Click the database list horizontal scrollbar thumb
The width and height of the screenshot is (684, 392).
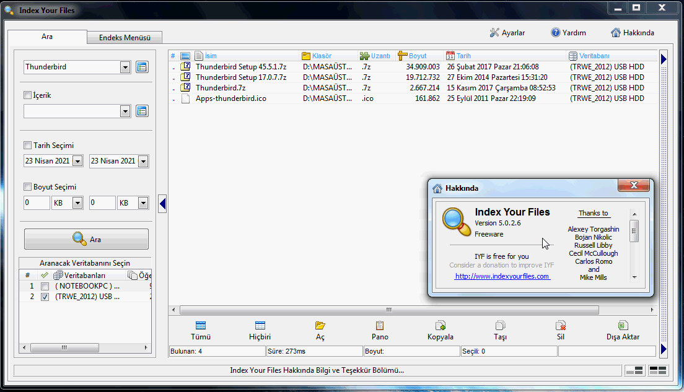point(64,347)
